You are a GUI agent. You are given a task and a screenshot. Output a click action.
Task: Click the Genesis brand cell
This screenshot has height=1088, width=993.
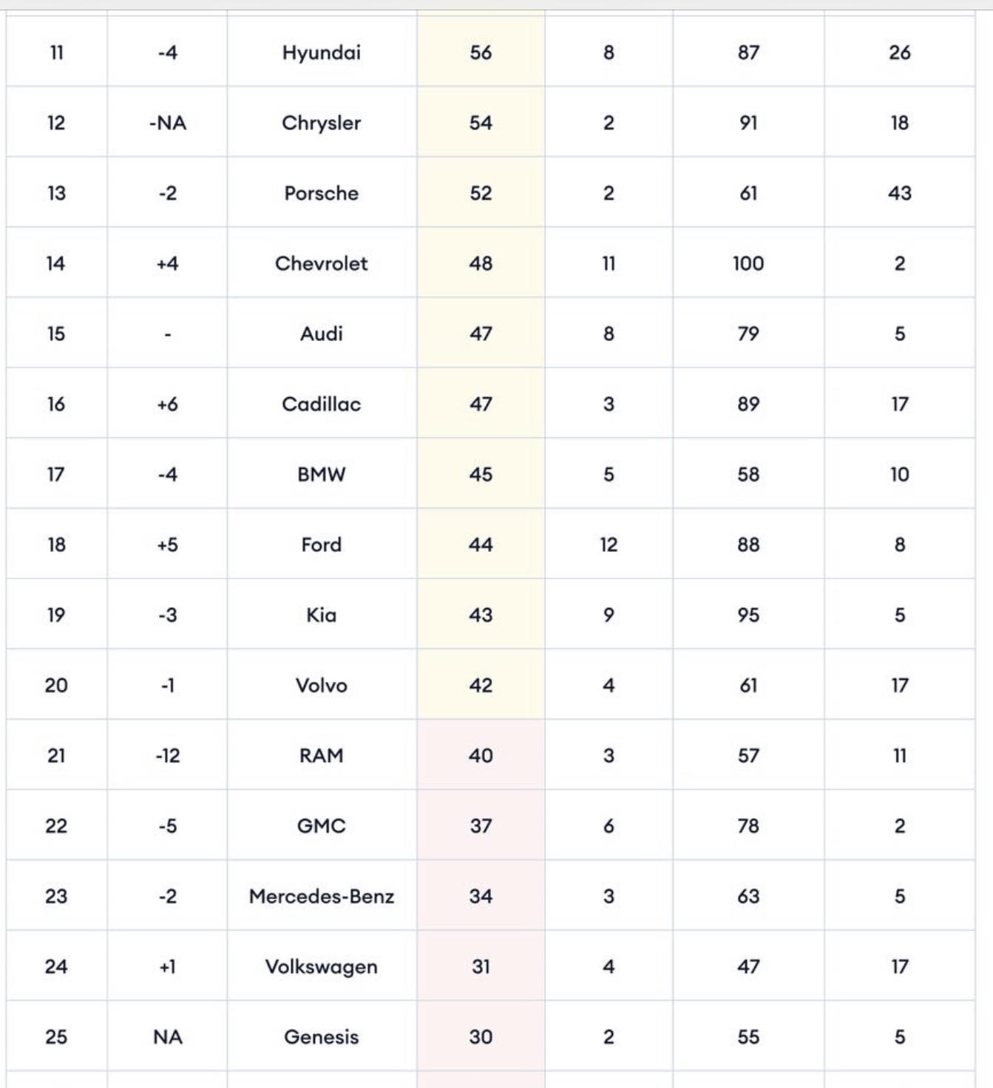click(322, 1036)
